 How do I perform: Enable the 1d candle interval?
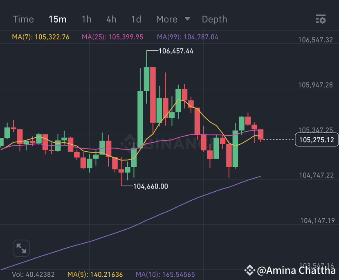136,19
